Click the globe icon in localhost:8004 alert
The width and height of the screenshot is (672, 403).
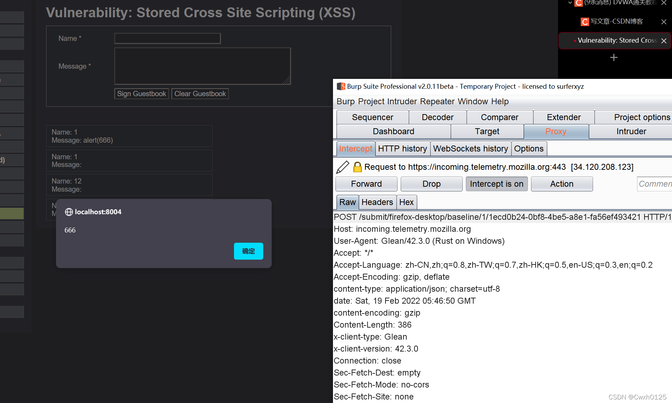(69, 212)
